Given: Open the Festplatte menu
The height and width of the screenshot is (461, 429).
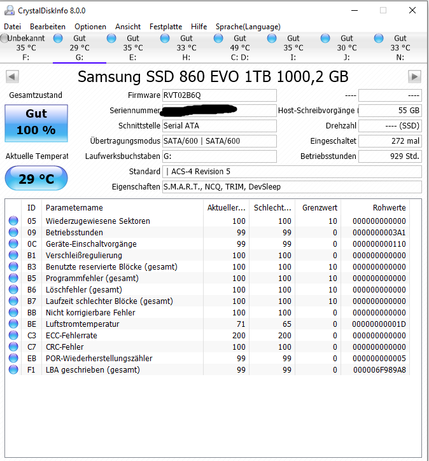Looking at the screenshot, I should click(x=166, y=27).
